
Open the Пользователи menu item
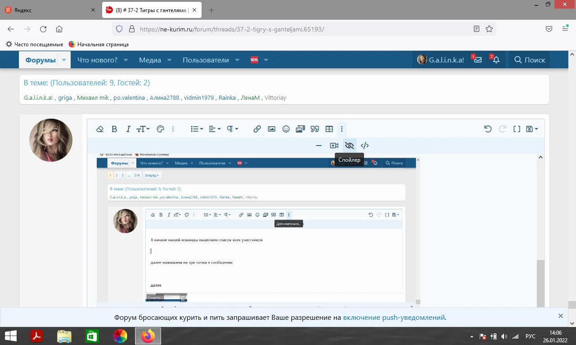pos(206,60)
